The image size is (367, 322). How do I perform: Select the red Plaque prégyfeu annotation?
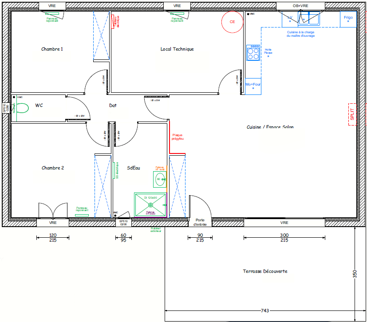point(178,137)
